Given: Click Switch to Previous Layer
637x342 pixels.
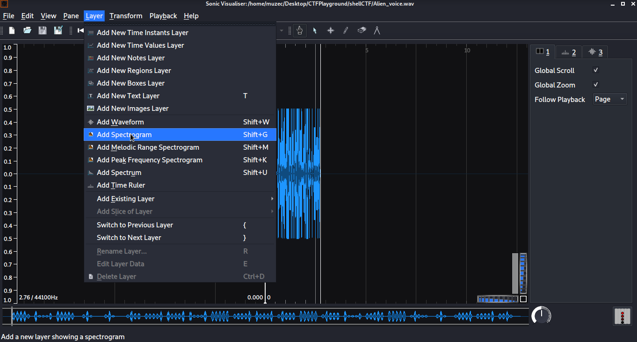Looking at the screenshot, I should pyautogui.click(x=180, y=225).
